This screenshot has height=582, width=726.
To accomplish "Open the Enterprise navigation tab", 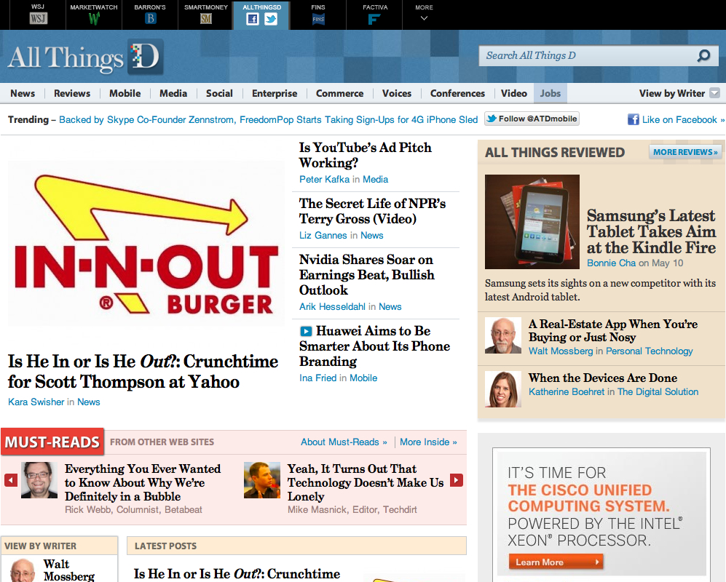I will click(275, 93).
